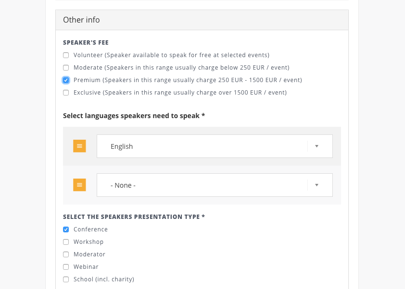Click dropdown arrow in English selector

pyautogui.click(x=316, y=146)
